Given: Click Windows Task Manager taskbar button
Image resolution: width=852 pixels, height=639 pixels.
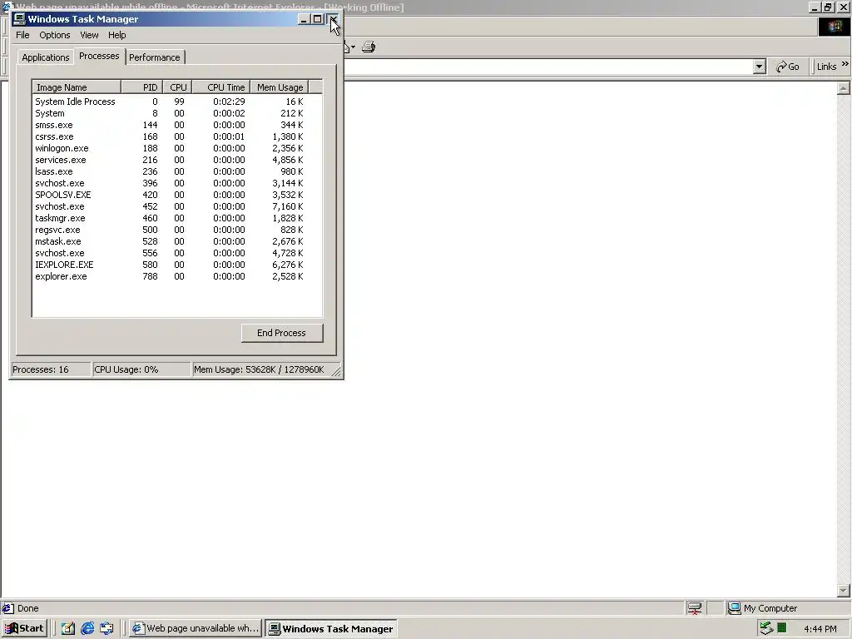Looking at the screenshot, I should [x=331, y=629].
